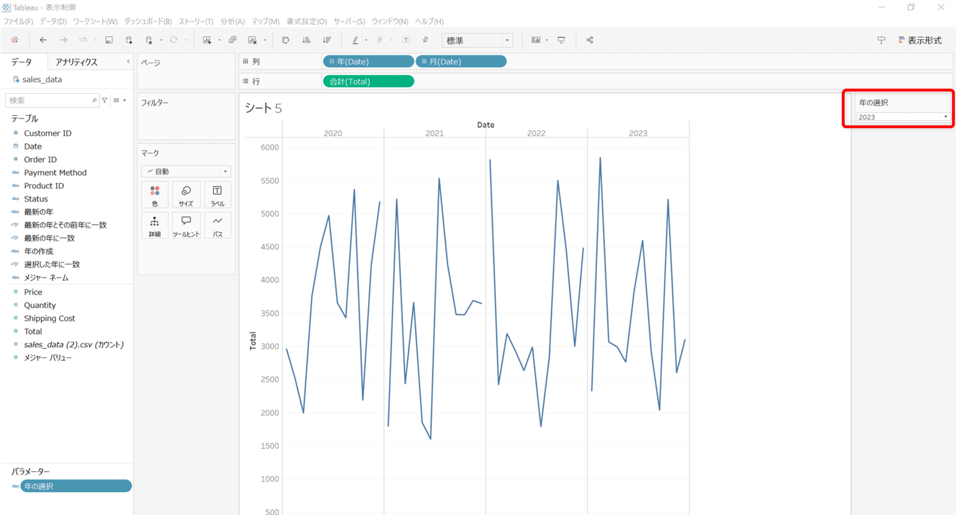The width and height of the screenshot is (956, 515).
Task: Click the Total axis label
Action: click(253, 341)
